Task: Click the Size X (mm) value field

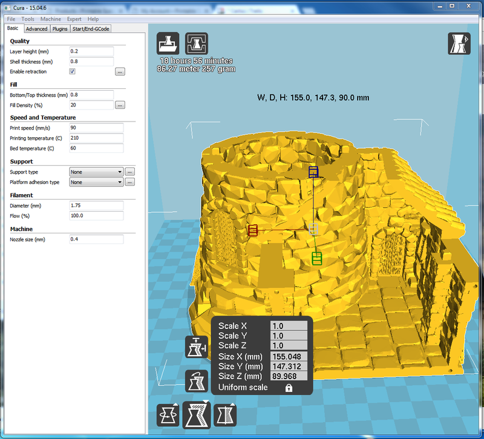Action: pos(289,356)
